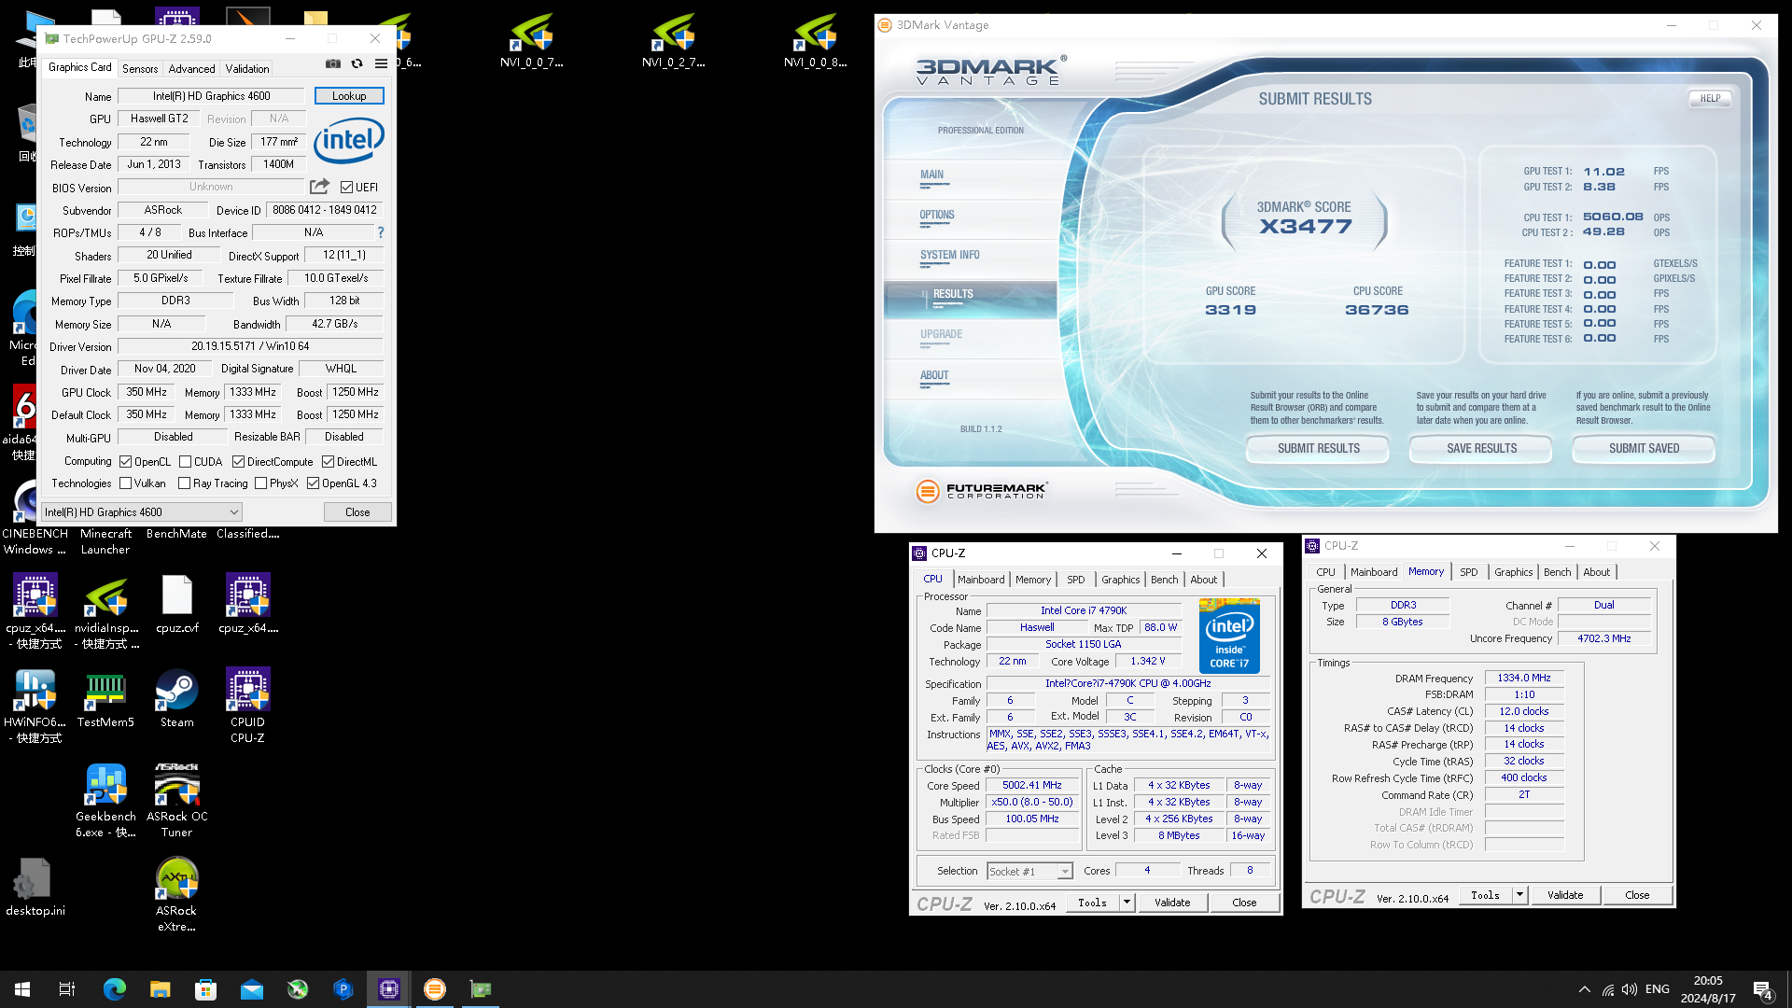1792x1008 pixels.
Task: Show hidden system tray icons chevron
Action: (1584, 989)
